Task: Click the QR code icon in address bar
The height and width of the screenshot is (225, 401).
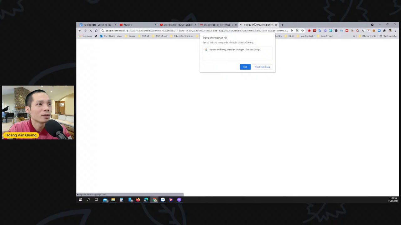Action: 297,31
